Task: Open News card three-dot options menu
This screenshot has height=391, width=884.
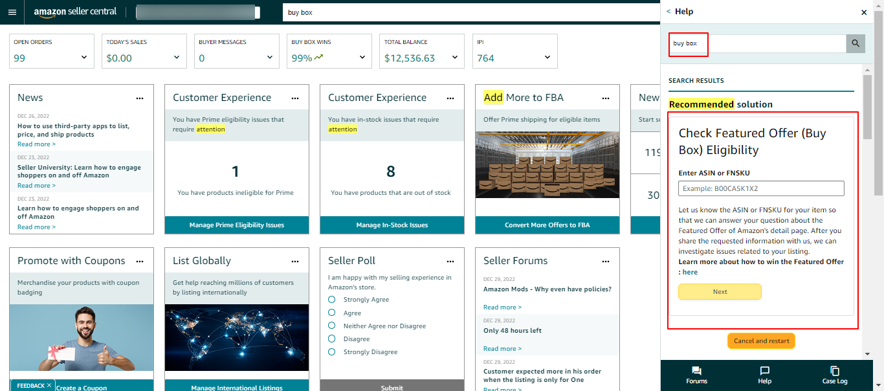Action: click(140, 98)
